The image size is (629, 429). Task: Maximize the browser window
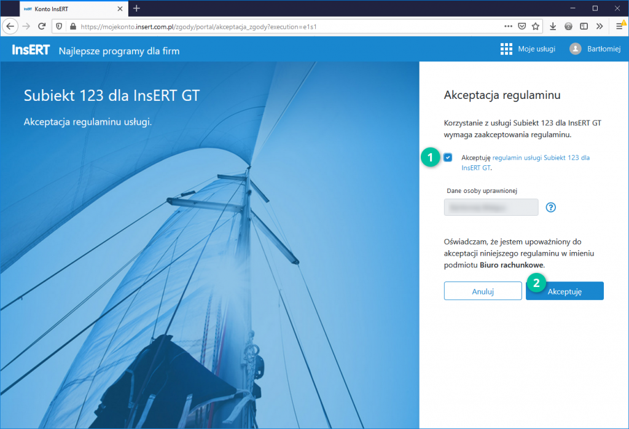(595, 9)
